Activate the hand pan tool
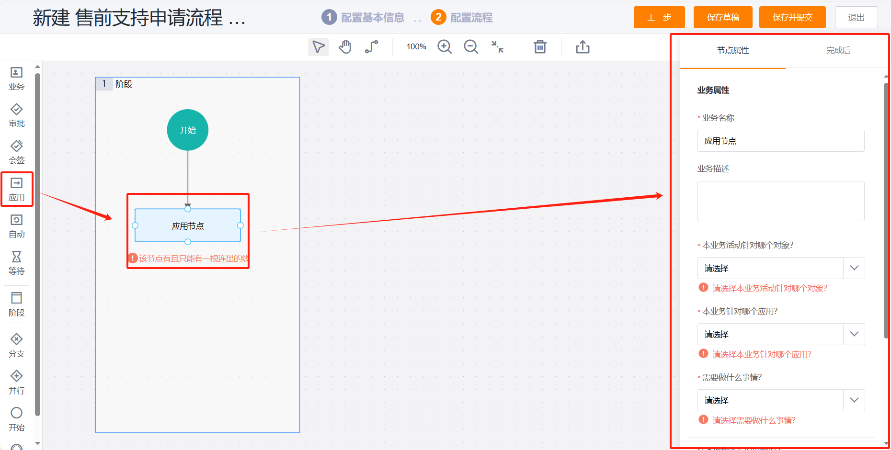This screenshot has width=891, height=450. [345, 47]
